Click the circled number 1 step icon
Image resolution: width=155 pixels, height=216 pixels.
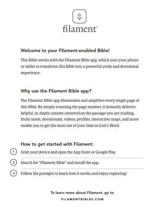pyautogui.click(x=13, y=152)
